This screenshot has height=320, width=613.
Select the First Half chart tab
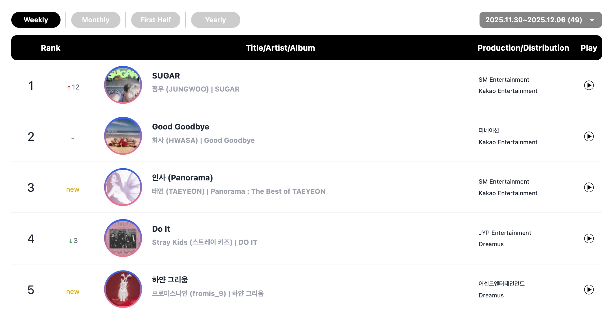point(155,20)
